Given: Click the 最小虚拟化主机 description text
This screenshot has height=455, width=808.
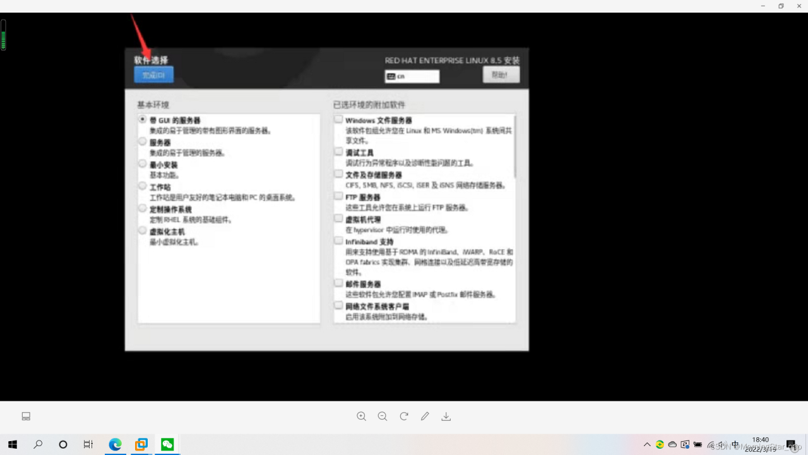Looking at the screenshot, I should point(174,242).
